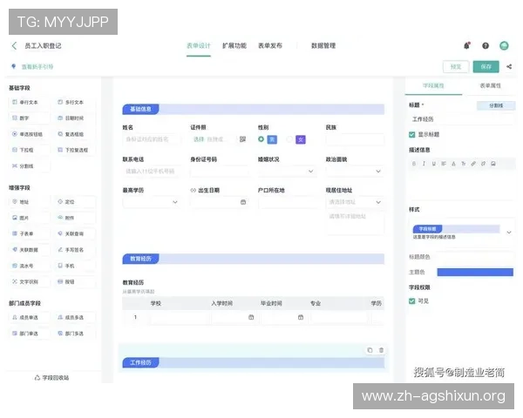Screen dimensions: 523x418
Task: Add a 下拉复选框 field
Action: pyautogui.click(x=75, y=150)
